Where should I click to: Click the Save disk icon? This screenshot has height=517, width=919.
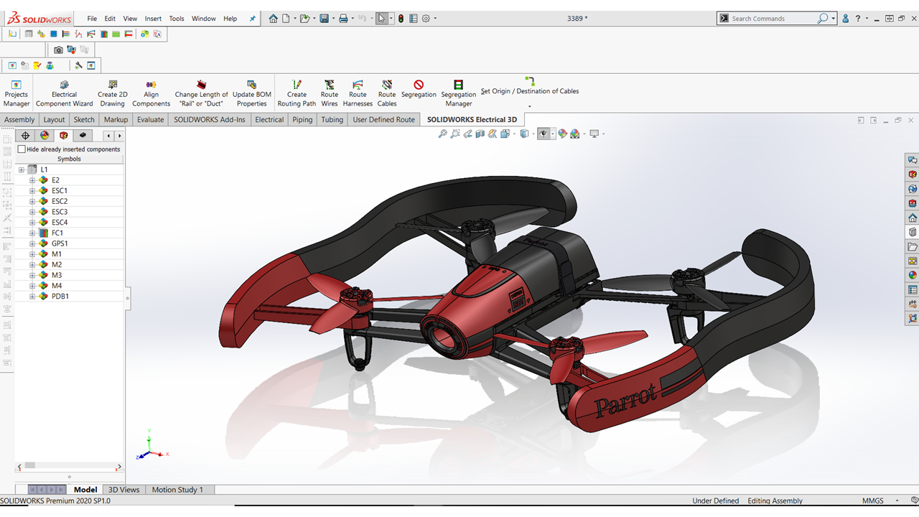324,19
